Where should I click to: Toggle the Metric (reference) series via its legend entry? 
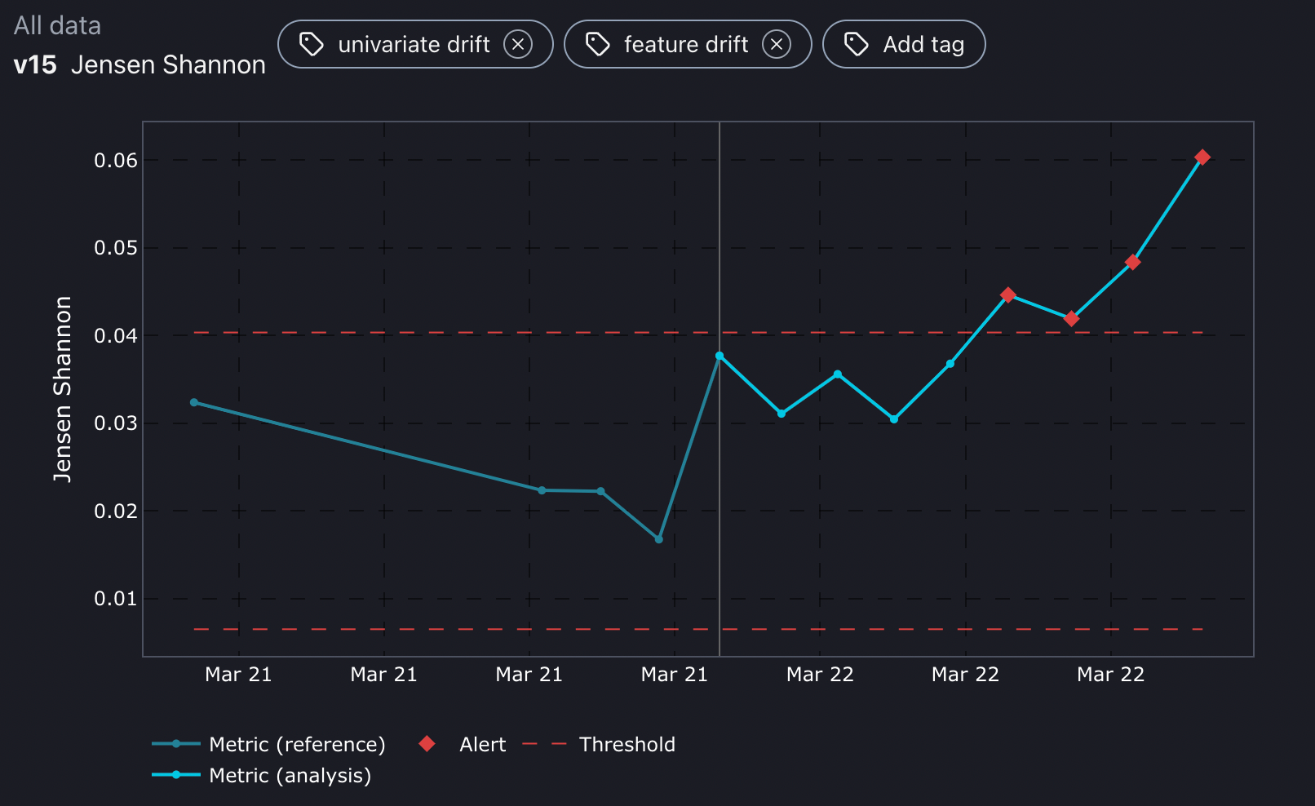pyautogui.click(x=296, y=743)
